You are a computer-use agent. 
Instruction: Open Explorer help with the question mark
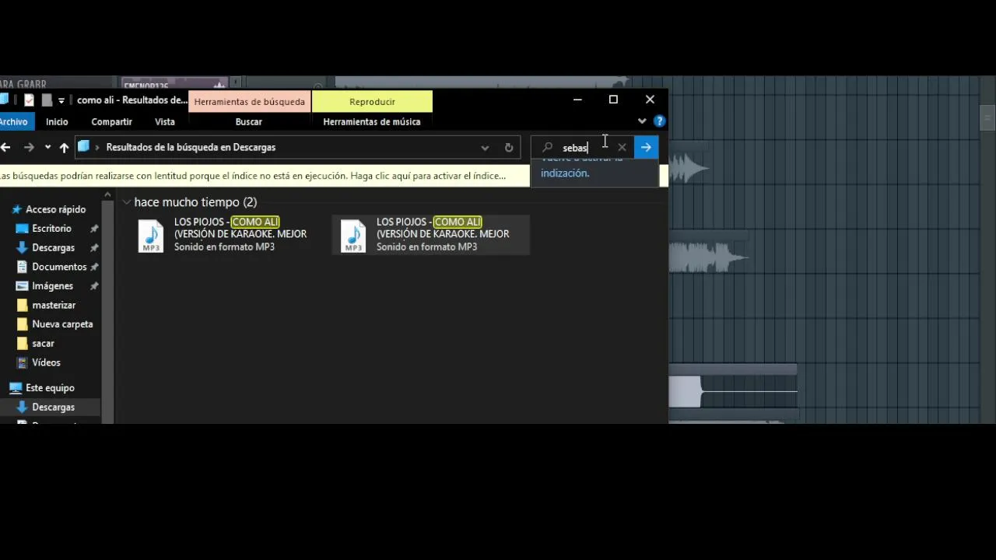pos(660,121)
